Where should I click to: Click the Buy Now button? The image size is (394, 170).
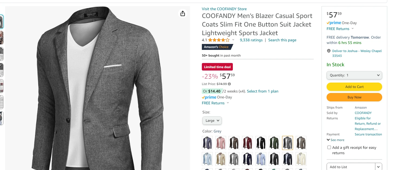[354, 97]
